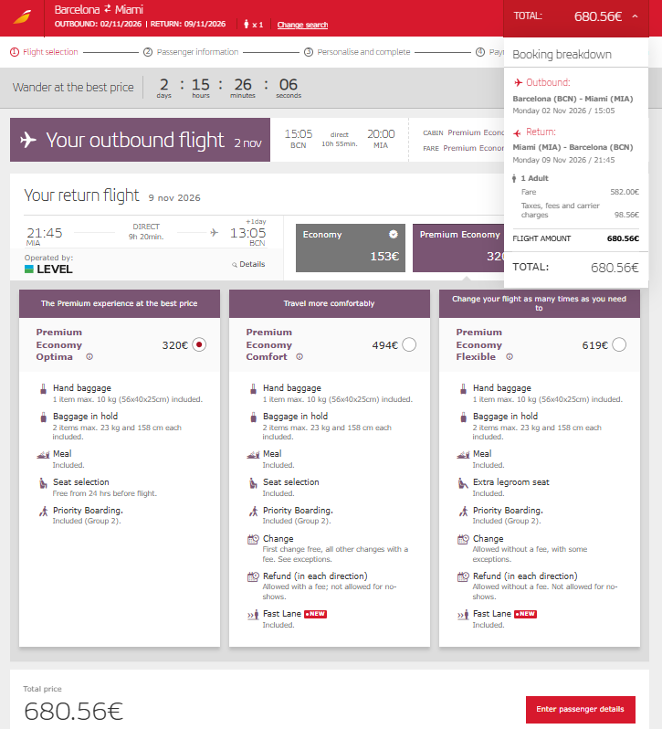Viewport: 662px width, 729px height.
Task: Select the Premium Economy Comfort 494€ radio button
Action: 409,344
